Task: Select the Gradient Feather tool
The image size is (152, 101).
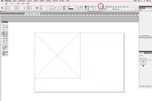Action: coord(6,38)
